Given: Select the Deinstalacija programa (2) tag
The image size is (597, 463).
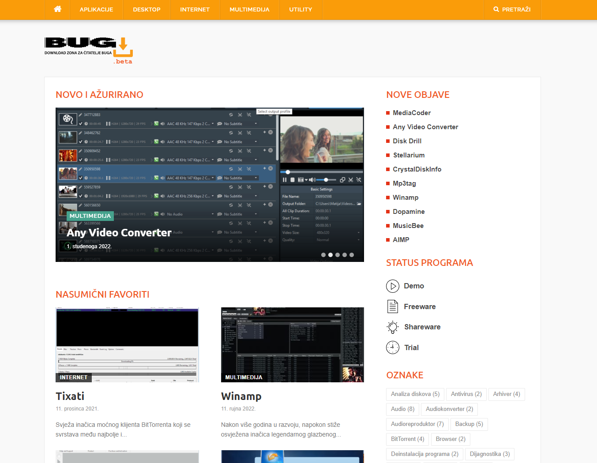Looking at the screenshot, I should coord(424,454).
